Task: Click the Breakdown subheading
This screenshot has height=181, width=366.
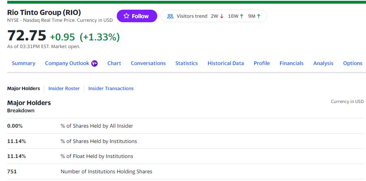Action: click(x=21, y=111)
